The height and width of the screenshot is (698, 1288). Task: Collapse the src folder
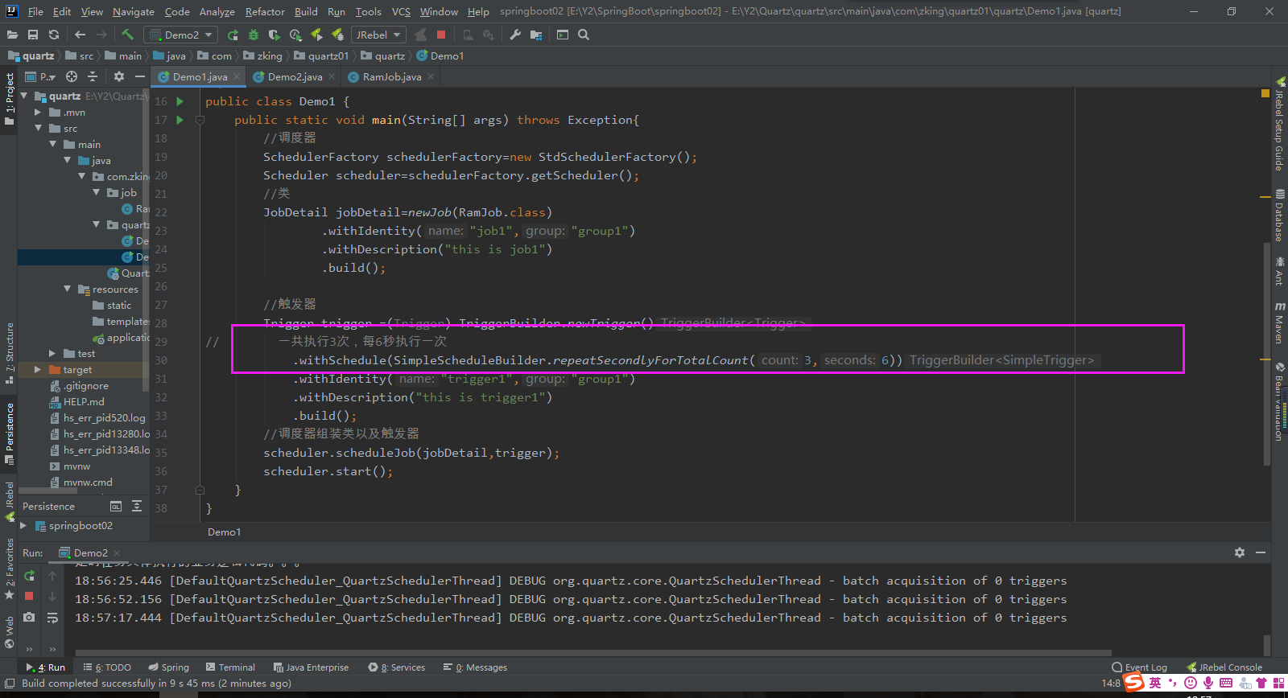click(x=38, y=129)
